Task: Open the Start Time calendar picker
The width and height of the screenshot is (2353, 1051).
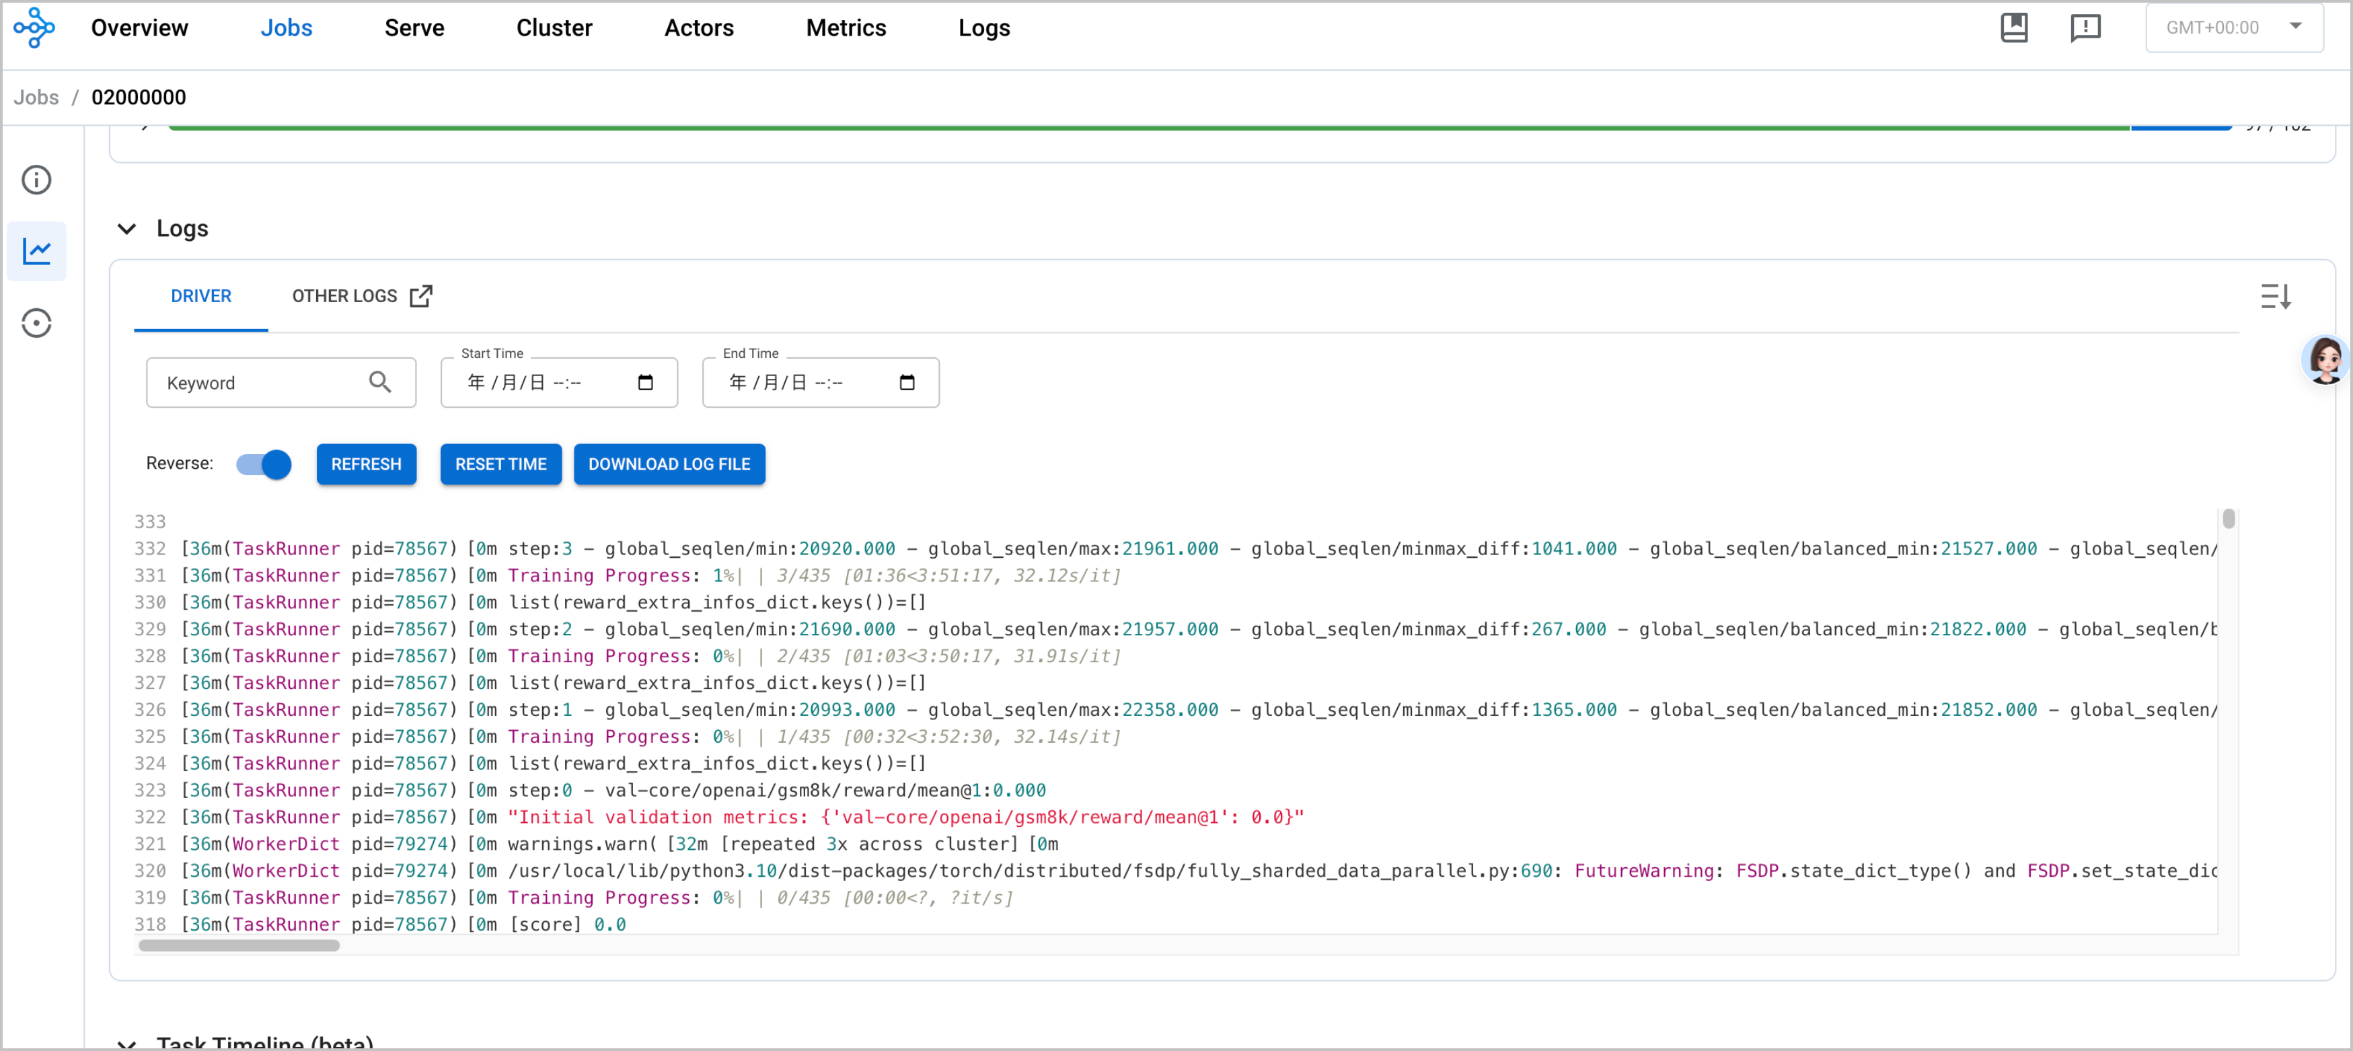Action: tap(645, 382)
